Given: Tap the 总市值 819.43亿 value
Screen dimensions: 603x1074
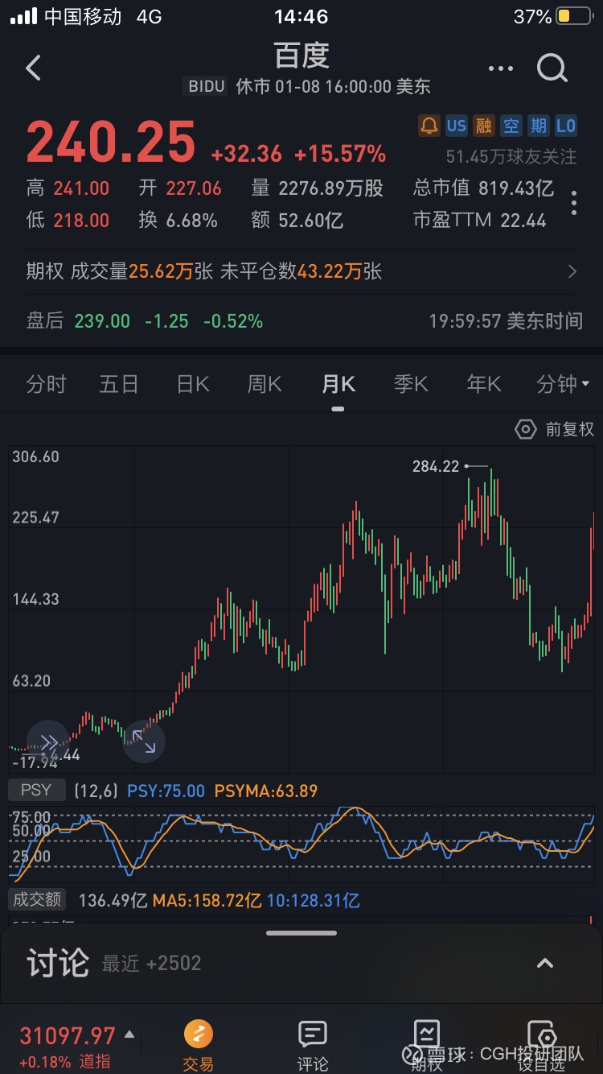Looking at the screenshot, I should point(483,188).
